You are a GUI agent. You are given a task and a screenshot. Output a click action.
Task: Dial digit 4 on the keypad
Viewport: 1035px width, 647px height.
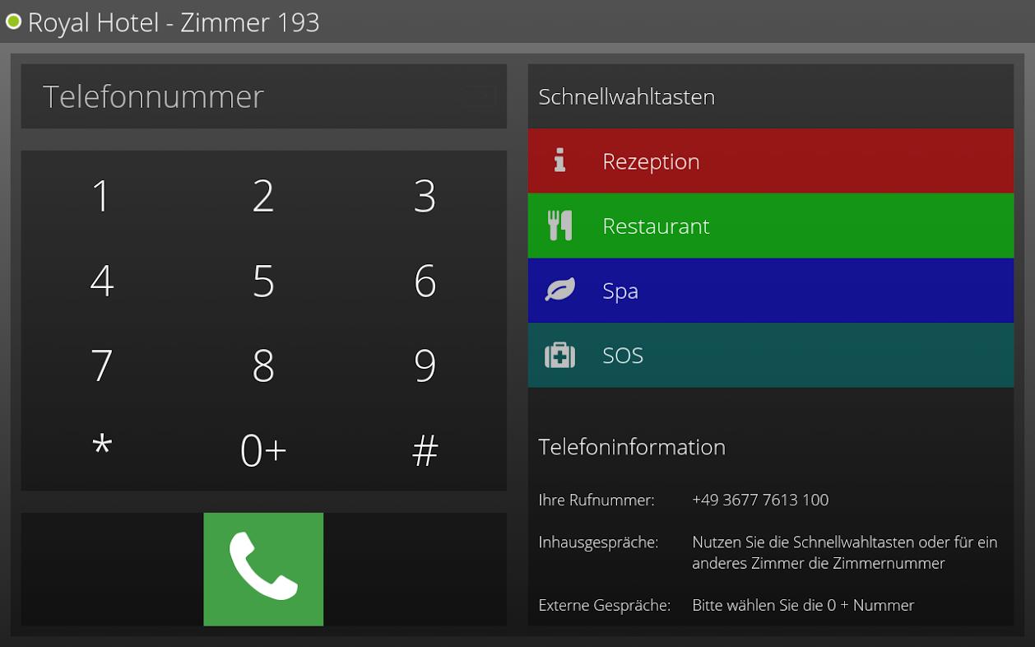coord(101,282)
